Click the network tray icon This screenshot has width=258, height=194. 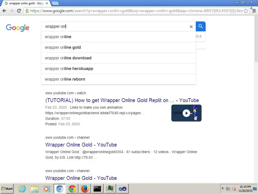point(228,188)
